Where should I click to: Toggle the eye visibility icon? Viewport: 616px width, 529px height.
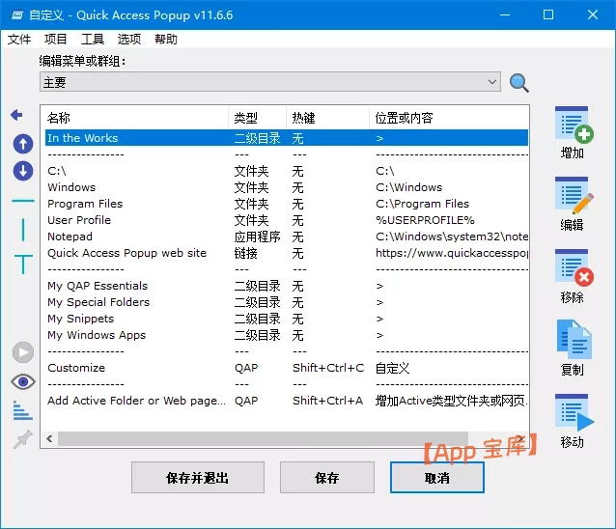(23, 381)
